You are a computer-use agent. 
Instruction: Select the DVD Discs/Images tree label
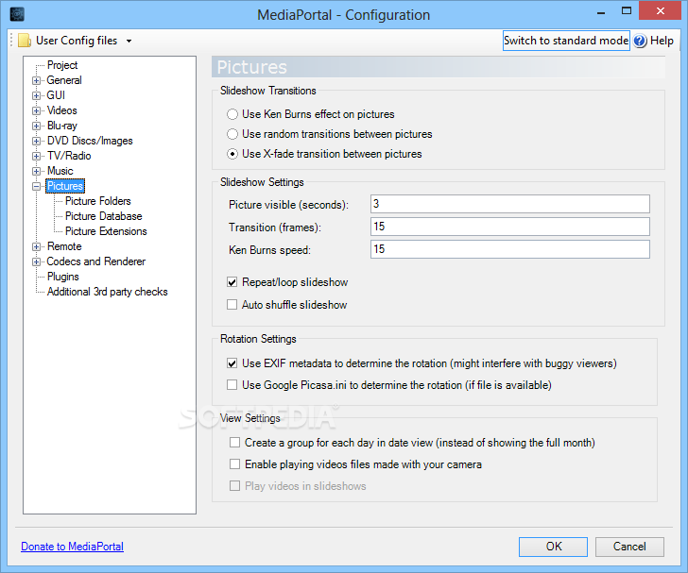pyautogui.click(x=90, y=141)
